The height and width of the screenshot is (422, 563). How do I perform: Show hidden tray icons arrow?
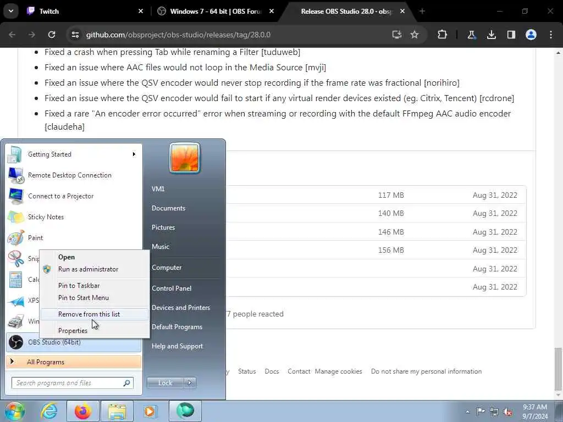point(467,412)
